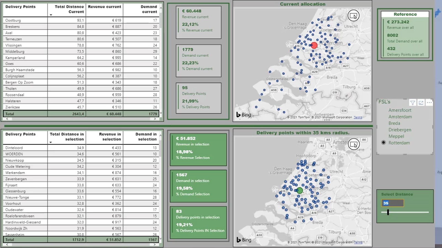Click Bergen Op Zoom in the table
The image size is (442, 248).
81,82
